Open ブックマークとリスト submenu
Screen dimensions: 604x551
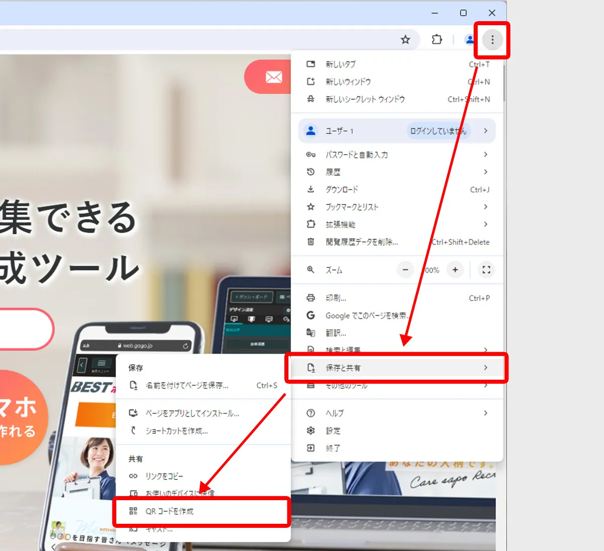point(485,206)
